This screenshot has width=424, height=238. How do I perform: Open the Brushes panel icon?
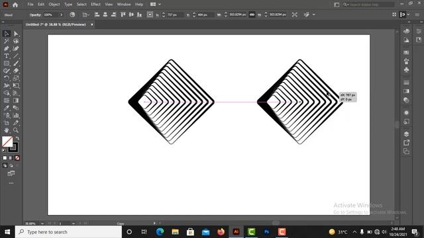(406, 61)
